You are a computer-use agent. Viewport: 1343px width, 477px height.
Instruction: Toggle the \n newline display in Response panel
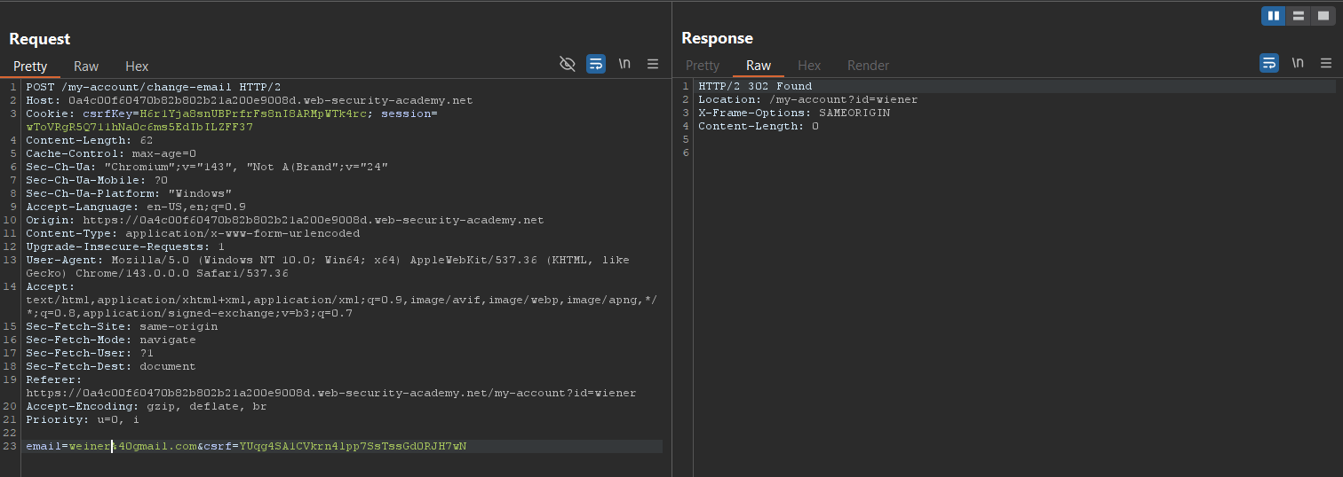[x=1298, y=64]
